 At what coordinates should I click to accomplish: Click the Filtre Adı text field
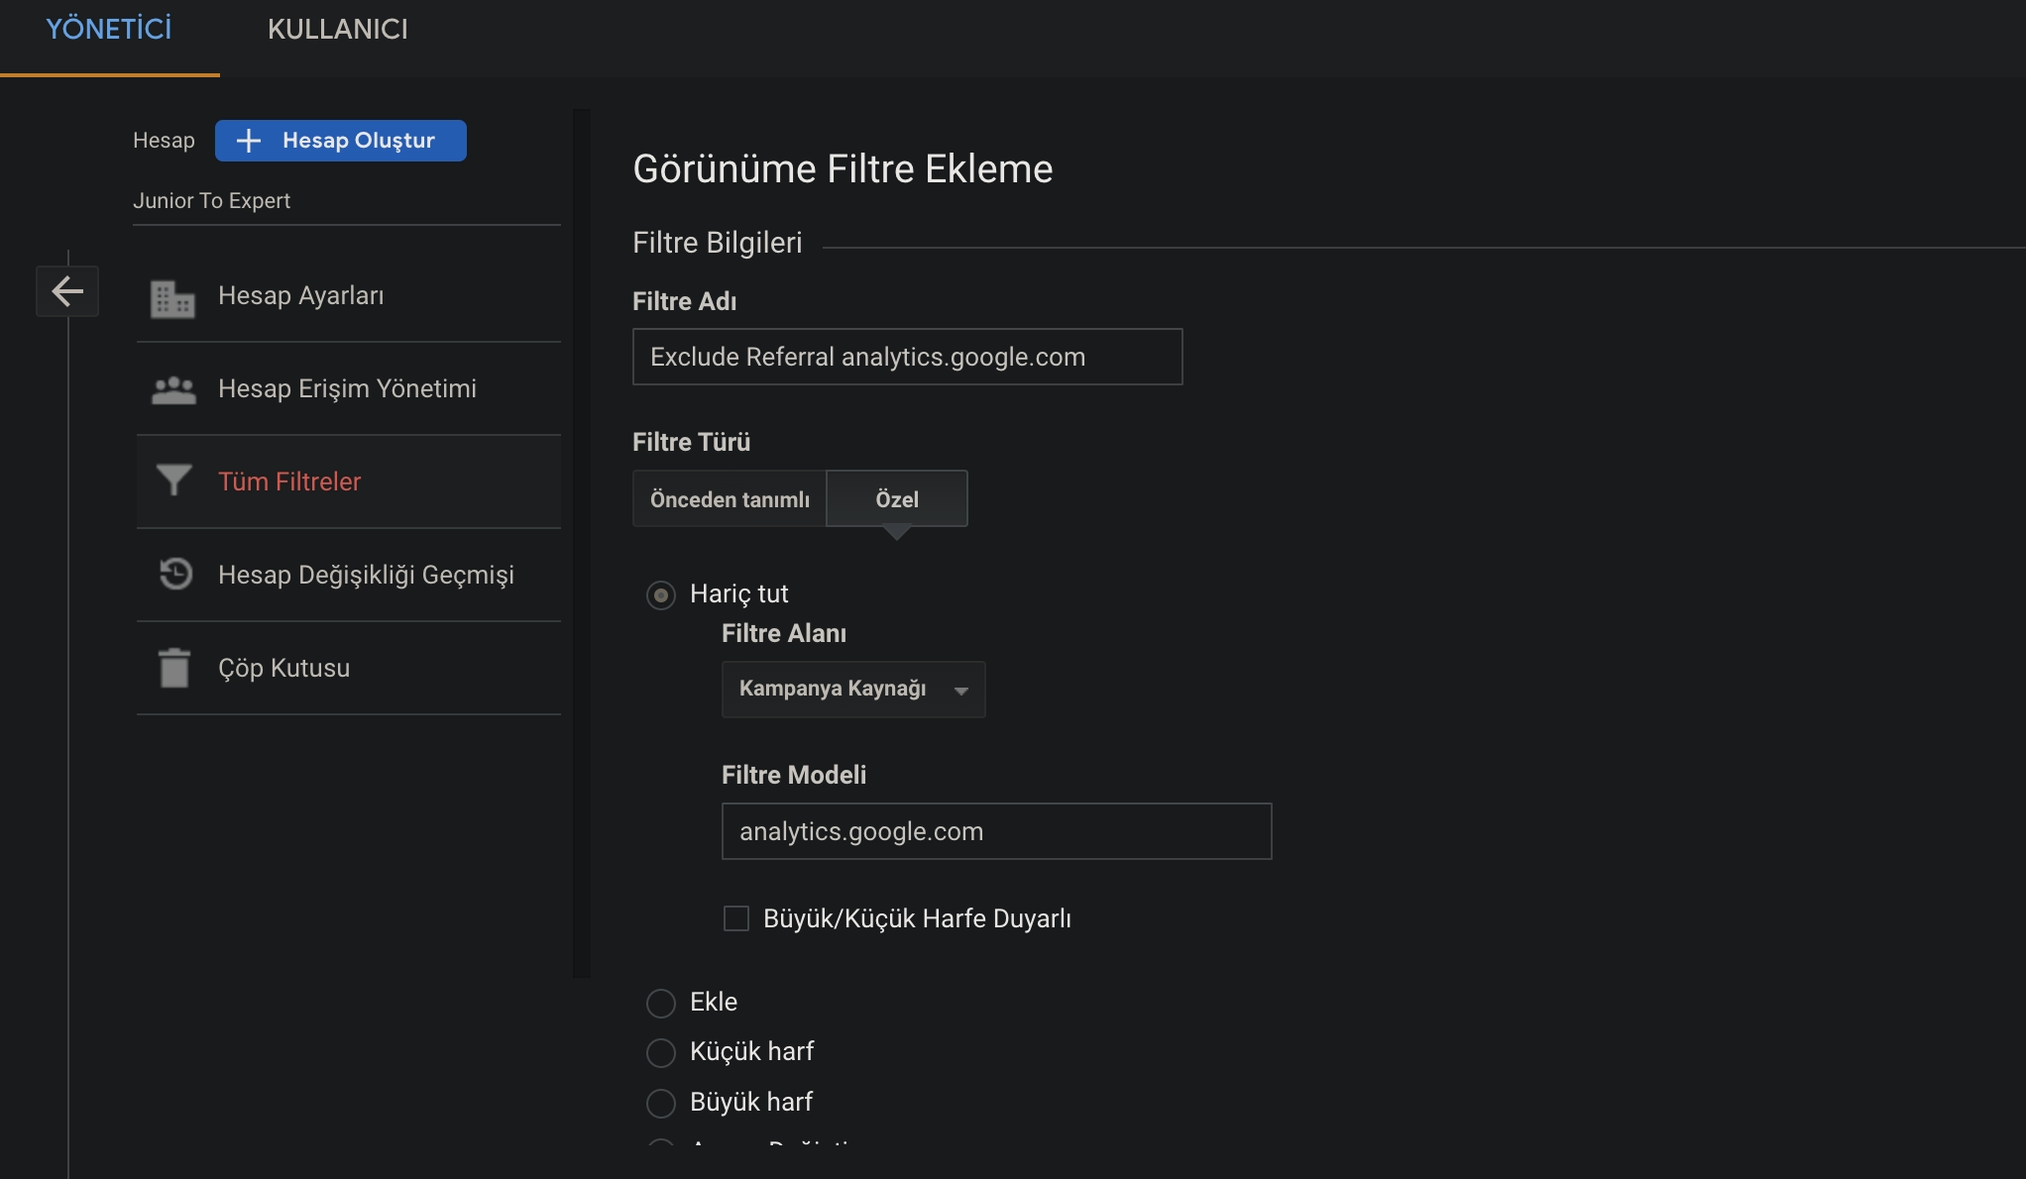point(907,357)
